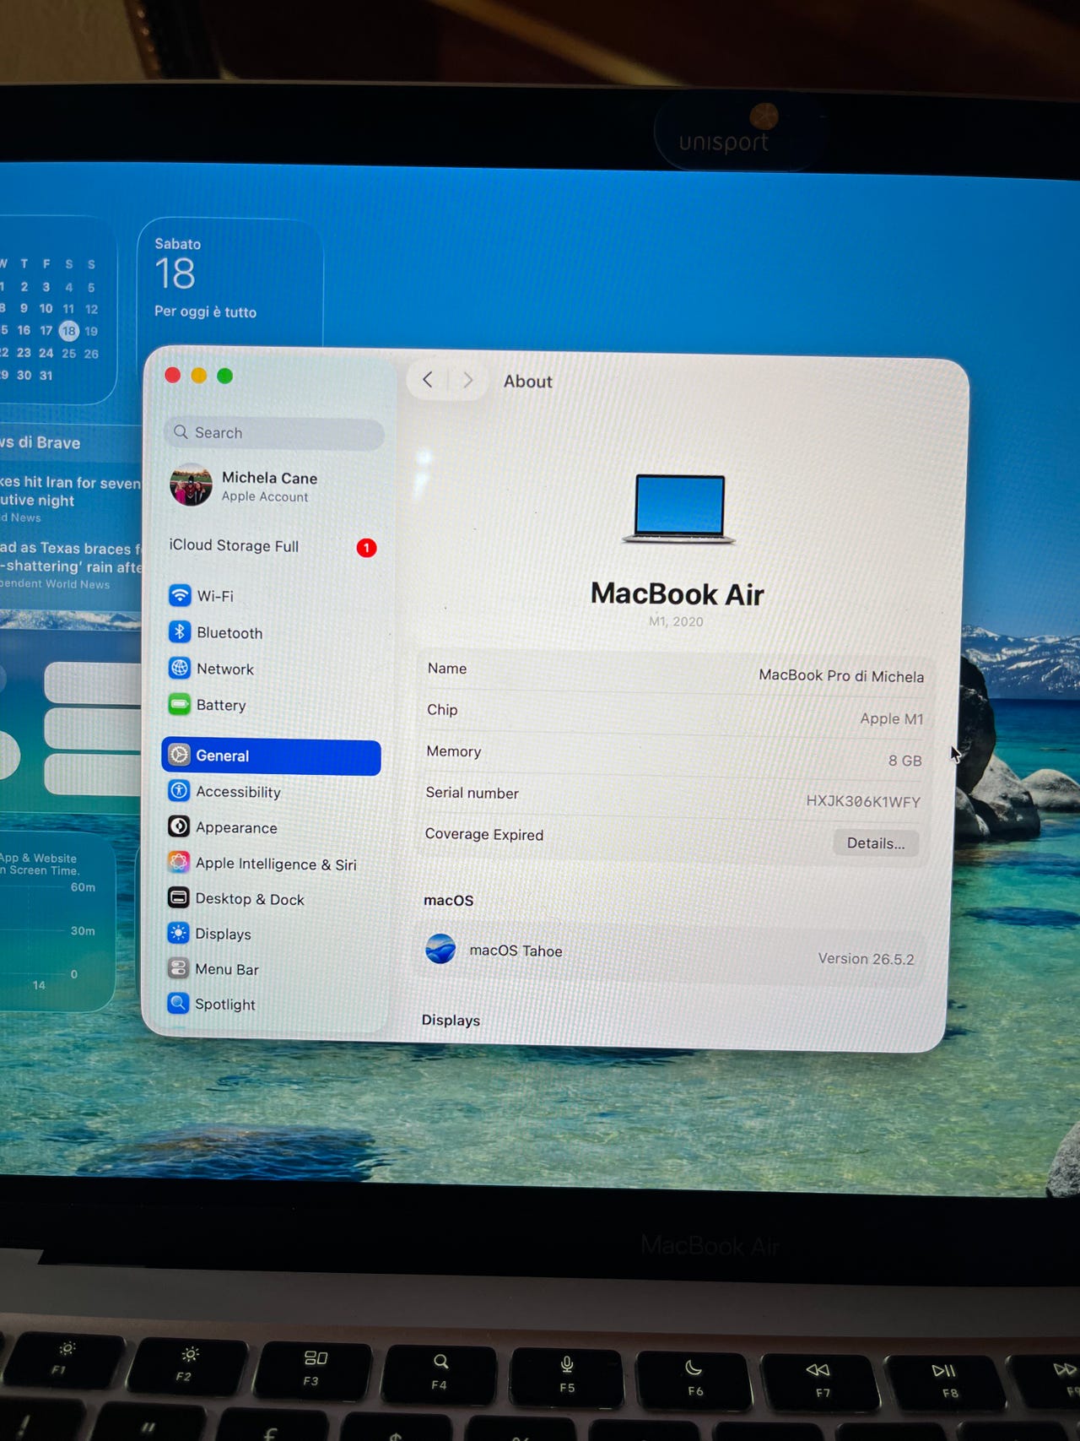Viewport: 1080px width, 1441px height.
Task: Click the 'Per oggi è tutto' text
Action: click(205, 311)
